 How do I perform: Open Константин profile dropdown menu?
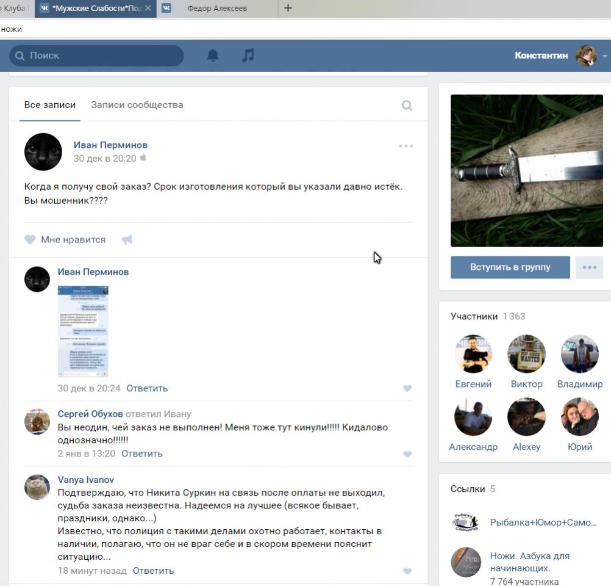pos(604,56)
